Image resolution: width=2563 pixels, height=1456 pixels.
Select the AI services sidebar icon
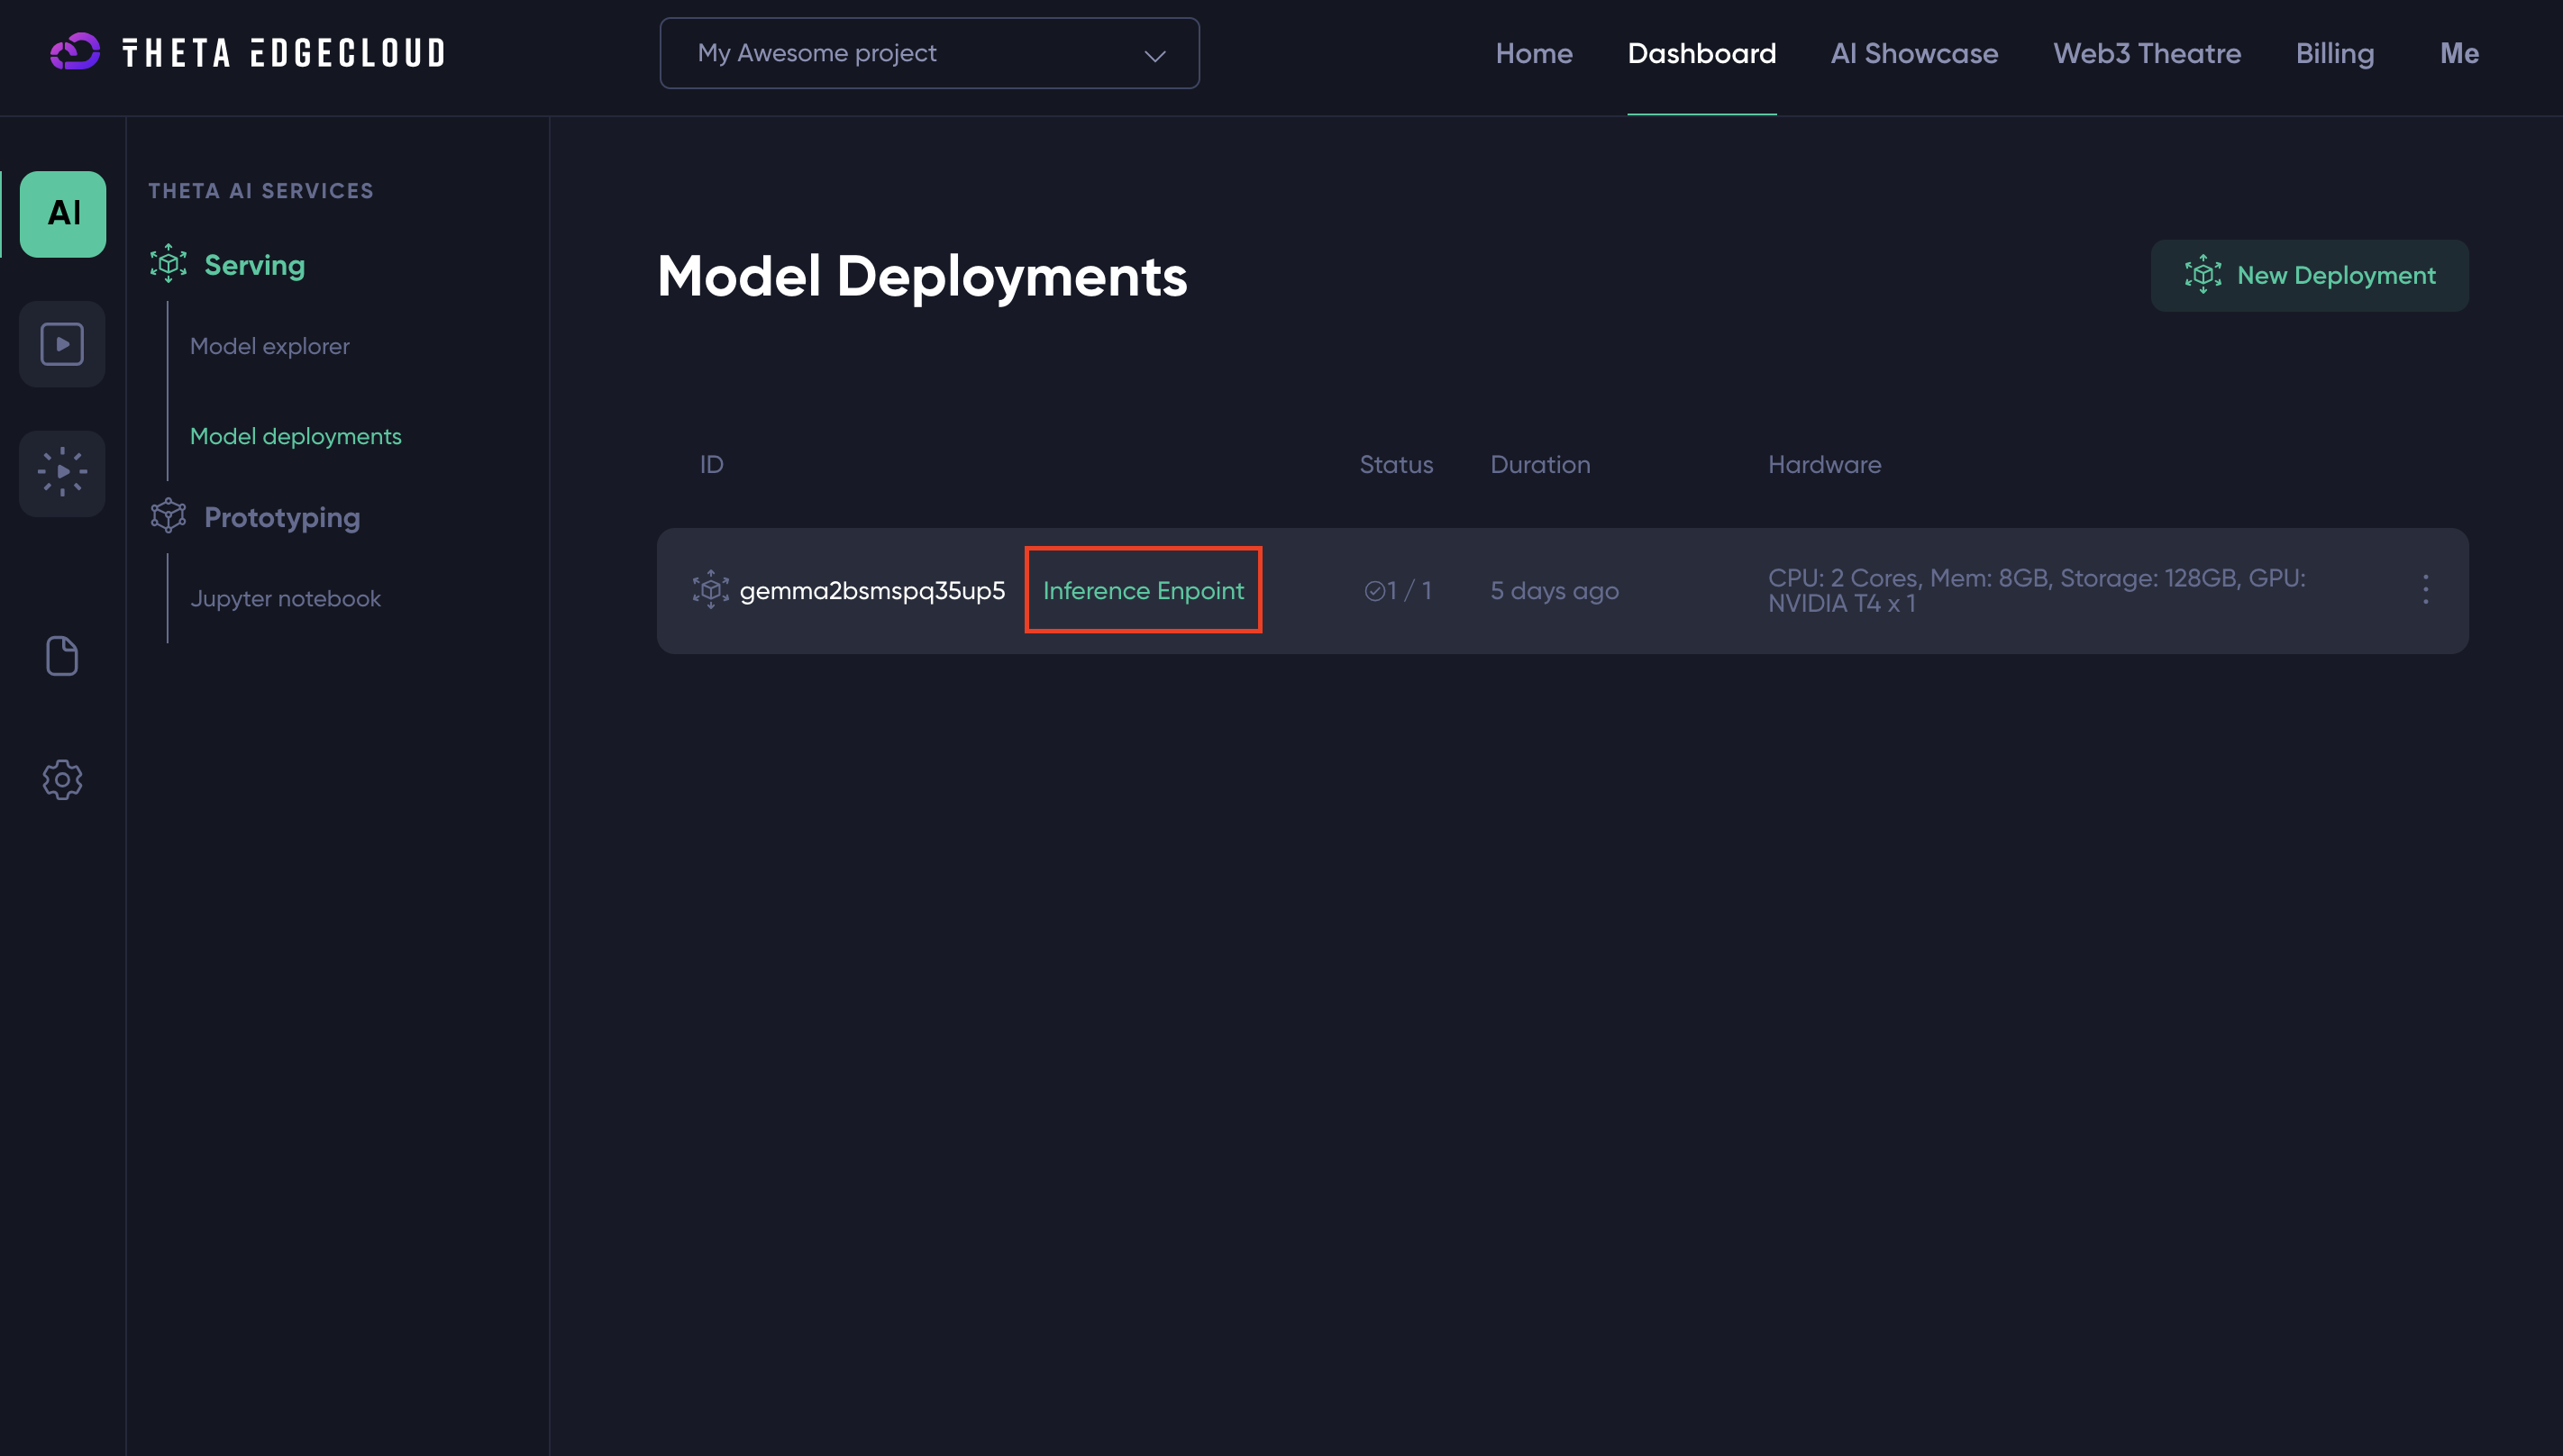[x=63, y=214]
